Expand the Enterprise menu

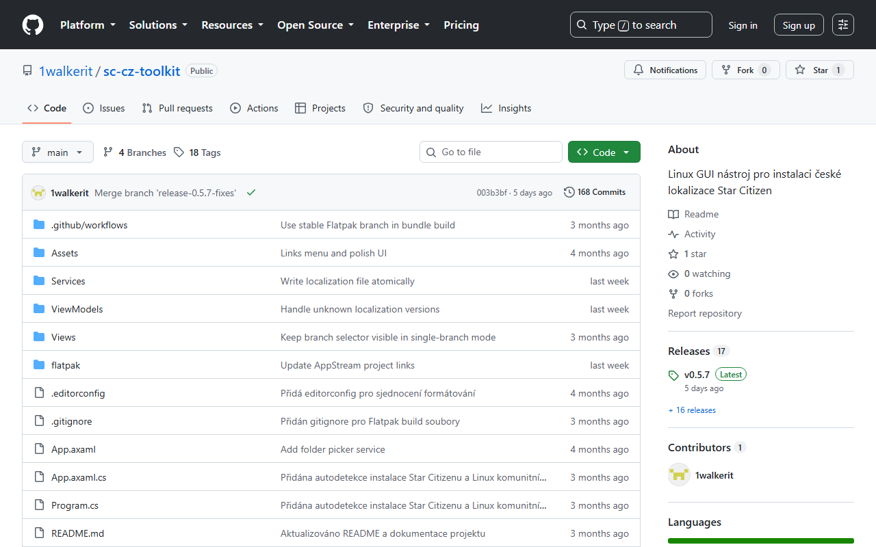point(399,25)
